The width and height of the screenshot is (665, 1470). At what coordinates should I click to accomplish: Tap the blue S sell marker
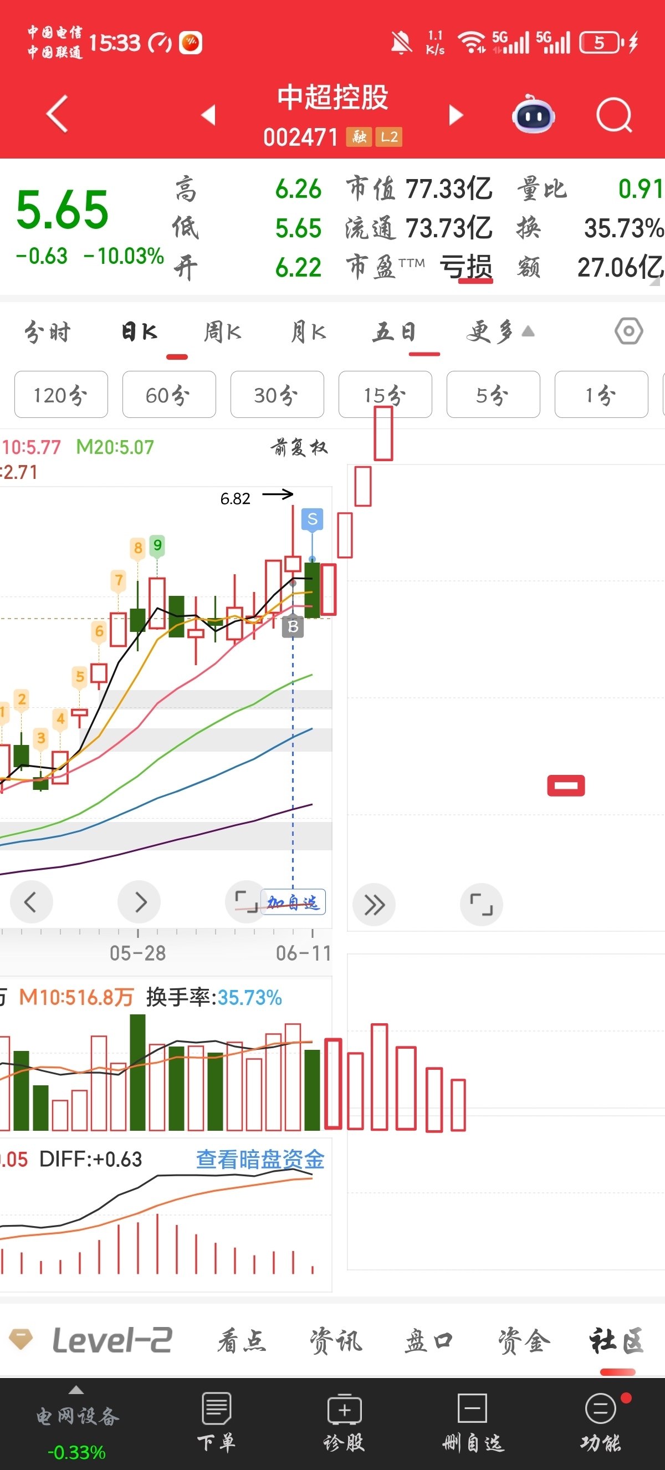312,519
